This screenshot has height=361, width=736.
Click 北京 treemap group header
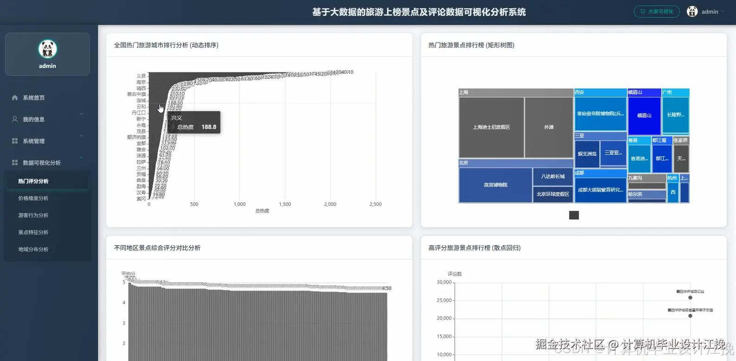point(516,163)
